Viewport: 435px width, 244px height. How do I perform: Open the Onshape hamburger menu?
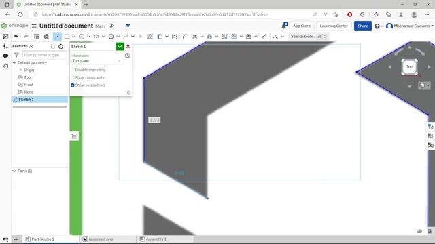pyautogui.click(x=34, y=26)
